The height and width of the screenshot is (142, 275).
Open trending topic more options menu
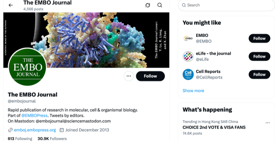[267, 123]
